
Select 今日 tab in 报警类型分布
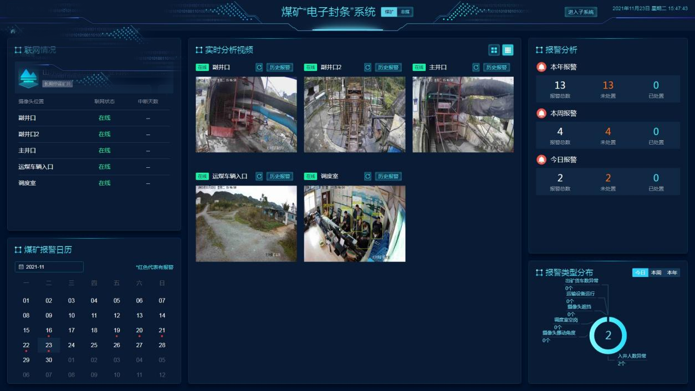[640, 272]
